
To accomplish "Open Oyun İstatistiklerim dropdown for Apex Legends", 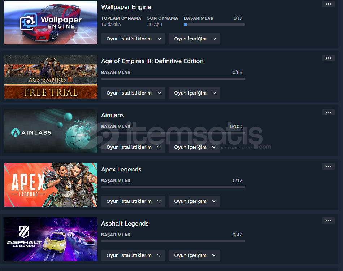I will click(133, 201).
